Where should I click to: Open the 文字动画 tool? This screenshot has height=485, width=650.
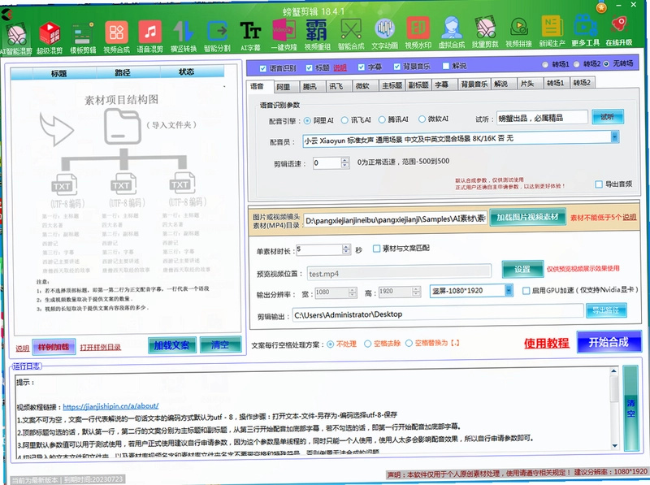(384, 34)
